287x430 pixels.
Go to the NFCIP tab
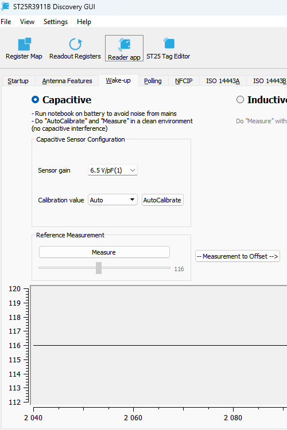coord(184,81)
